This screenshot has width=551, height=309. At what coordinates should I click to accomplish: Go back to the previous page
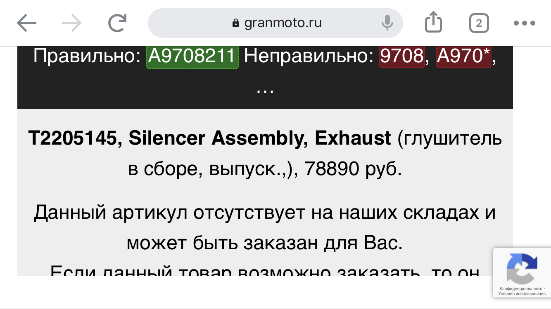tap(27, 23)
